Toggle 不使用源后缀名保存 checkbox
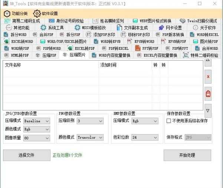The width and height of the screenshot is (223, 188). coord(169,121)
